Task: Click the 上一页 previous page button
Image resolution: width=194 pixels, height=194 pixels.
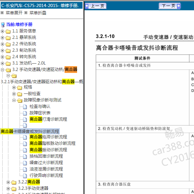Action: pyautogui.click(x=96, y=6)
